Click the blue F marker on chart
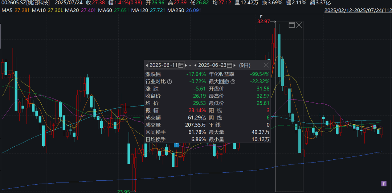 (x=176, y=145)
